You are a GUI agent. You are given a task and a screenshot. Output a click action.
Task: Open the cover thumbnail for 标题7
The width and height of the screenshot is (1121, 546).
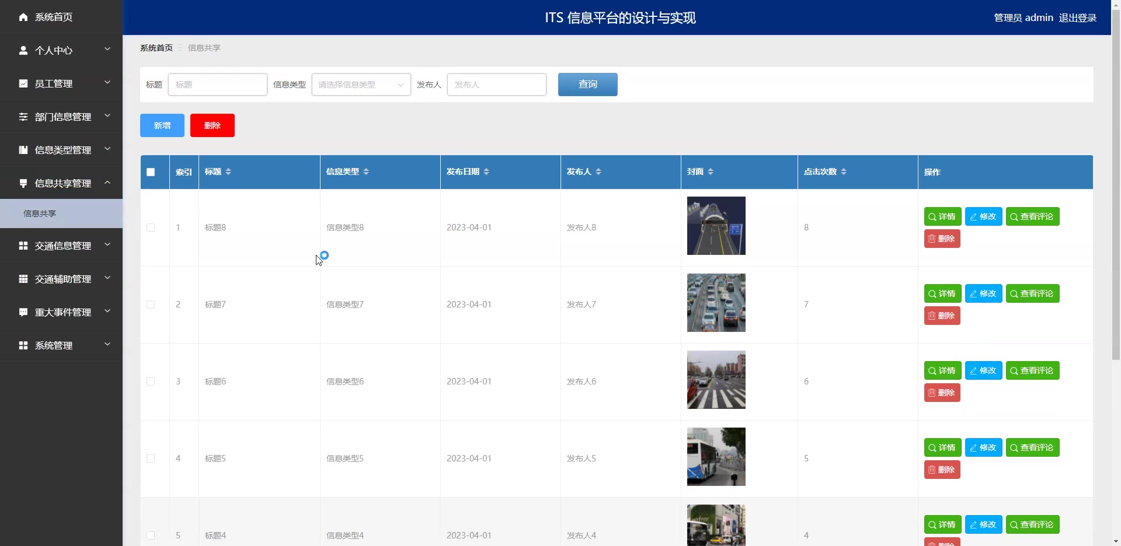716,303
